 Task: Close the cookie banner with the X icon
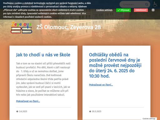[x=153, y=10]
